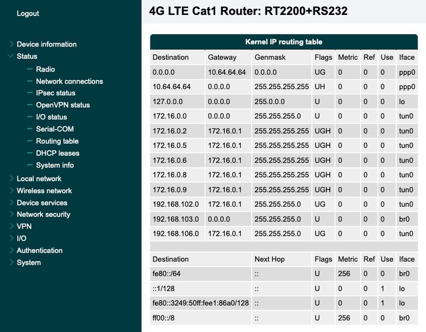Click gateway cell 10.64.64.64
This screenshot has height=332, width=426.
click(227, 72)
